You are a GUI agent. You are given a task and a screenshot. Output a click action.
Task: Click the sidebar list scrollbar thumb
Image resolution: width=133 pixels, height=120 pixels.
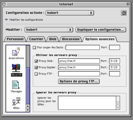(28, 86)
